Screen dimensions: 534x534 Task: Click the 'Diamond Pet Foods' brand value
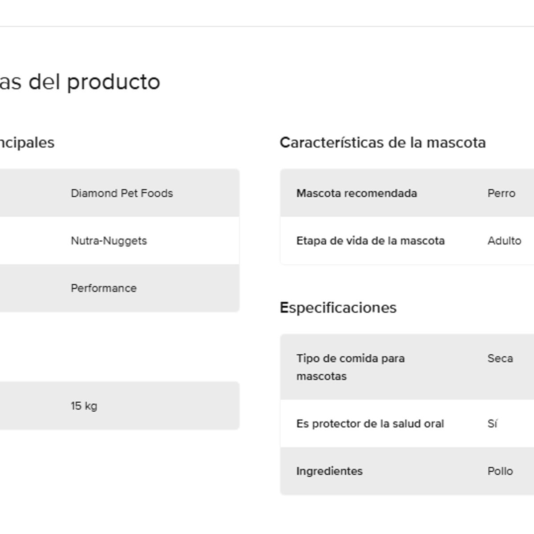click(121, 193)
